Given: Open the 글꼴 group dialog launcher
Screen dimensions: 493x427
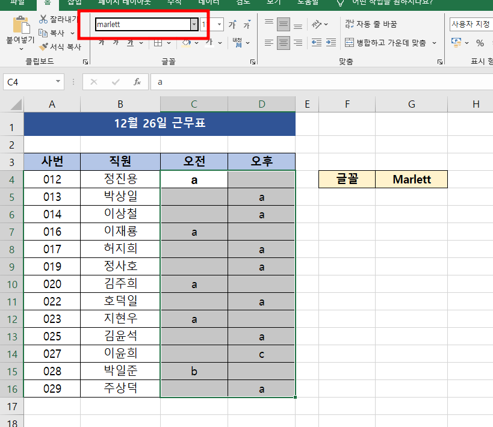Looking at the screenshot, I should click(253, 62).
